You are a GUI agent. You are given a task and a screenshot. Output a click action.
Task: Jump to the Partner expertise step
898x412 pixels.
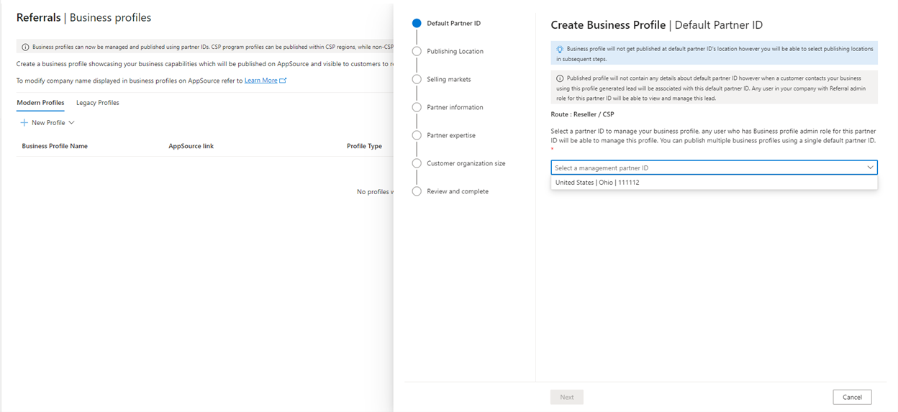point(451,135)
